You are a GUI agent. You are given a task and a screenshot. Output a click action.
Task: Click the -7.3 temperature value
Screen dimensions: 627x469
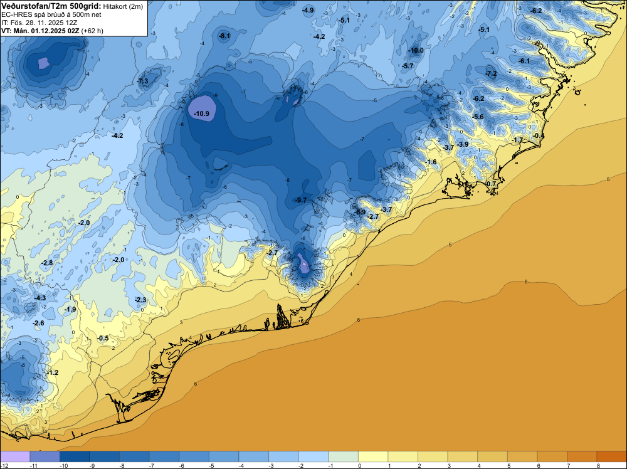142,81
